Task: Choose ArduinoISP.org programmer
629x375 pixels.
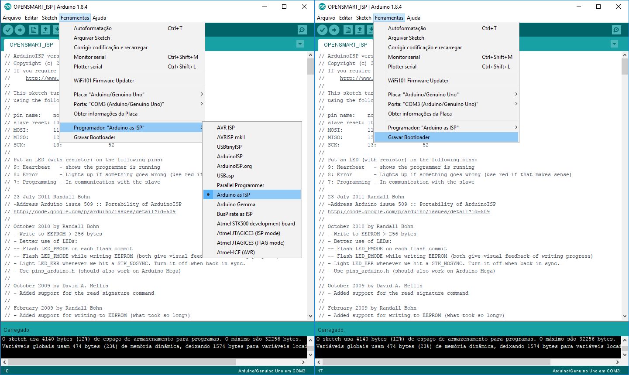Action: (252, 166)
